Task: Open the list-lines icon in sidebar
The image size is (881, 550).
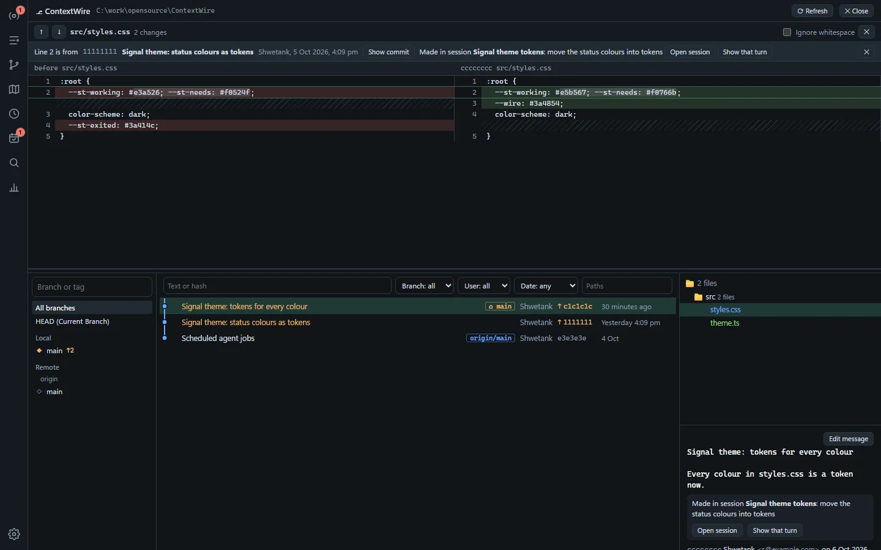Action: pos(14,40)
